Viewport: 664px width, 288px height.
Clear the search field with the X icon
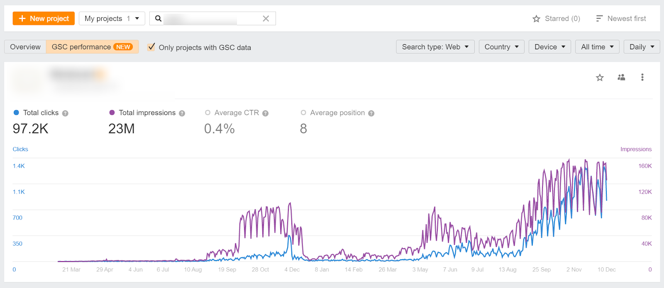click(x=266, y=19)
